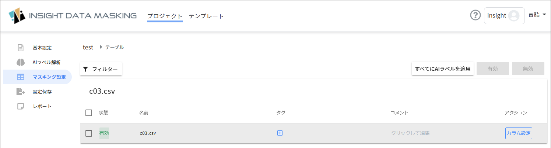The width and height of the screenshot is (551, 148).
Task: Open the 言語 language dropdown
Action: (x=537, y=15)
